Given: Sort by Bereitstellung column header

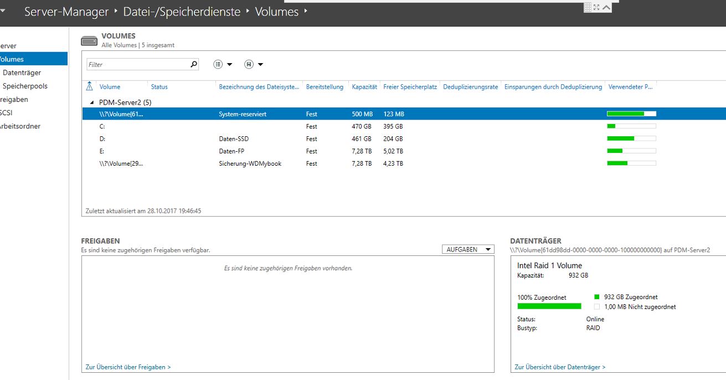Looking at the screenshot, I should pyautogui.click(x=325, y=87).
